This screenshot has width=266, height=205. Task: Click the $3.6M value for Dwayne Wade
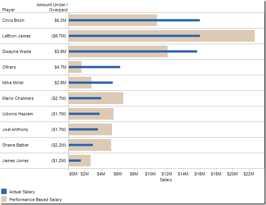click(60, 51)
